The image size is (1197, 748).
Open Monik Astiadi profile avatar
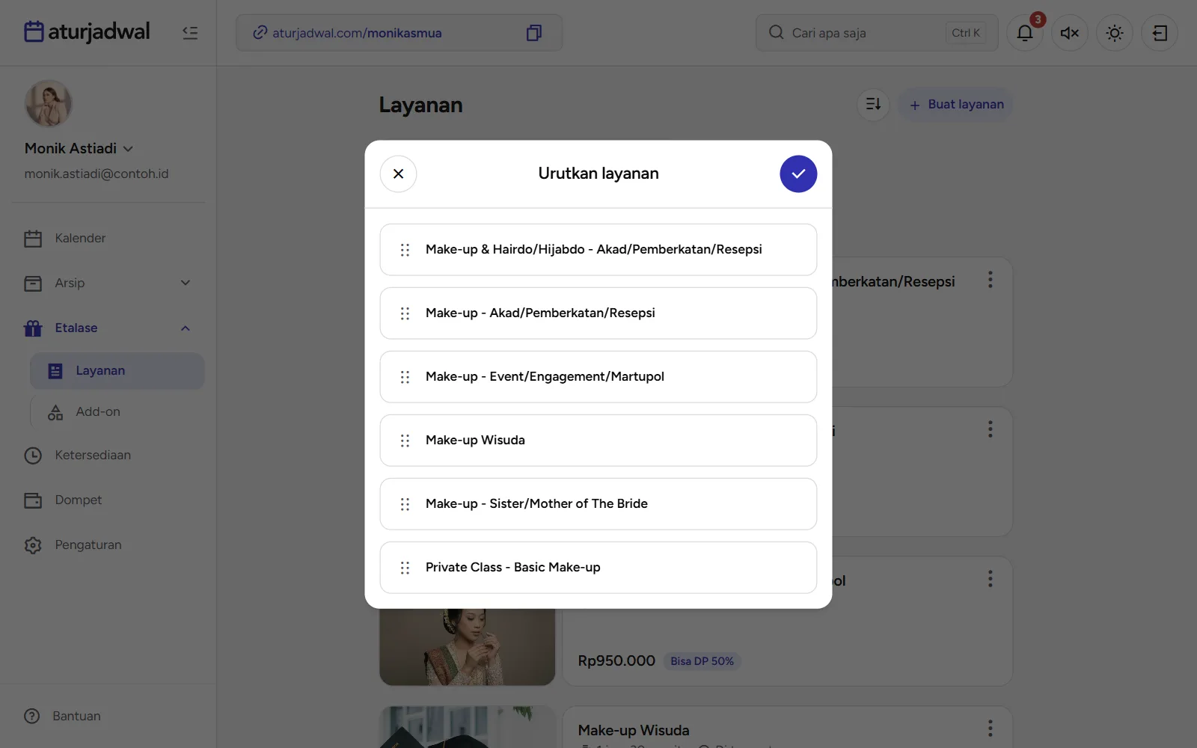click(x=49, y=103)
